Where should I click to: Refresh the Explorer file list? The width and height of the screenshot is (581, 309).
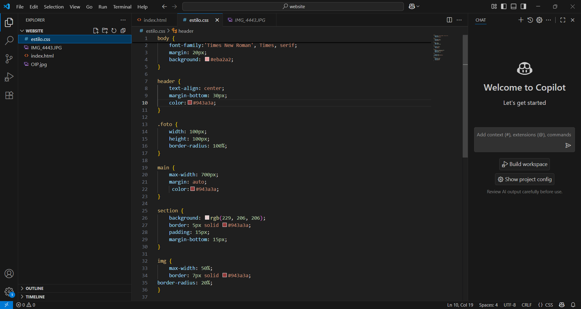[114, 31]
